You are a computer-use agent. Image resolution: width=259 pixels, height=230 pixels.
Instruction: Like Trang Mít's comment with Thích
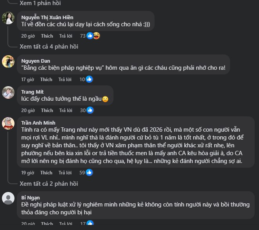47,110
